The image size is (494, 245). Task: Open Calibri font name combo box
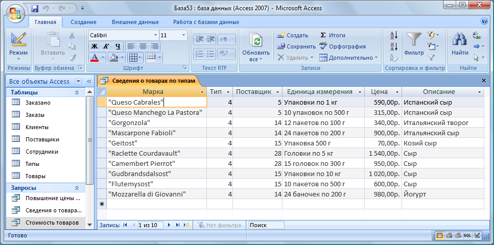[x=124, y=35]
